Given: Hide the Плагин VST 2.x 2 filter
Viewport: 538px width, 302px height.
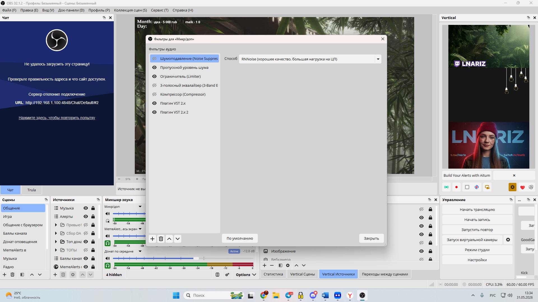Looking at the screenshot, I should coord(154,112).
